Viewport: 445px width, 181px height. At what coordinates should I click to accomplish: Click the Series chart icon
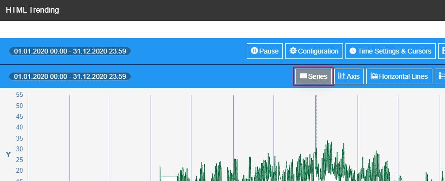(303, 76)
